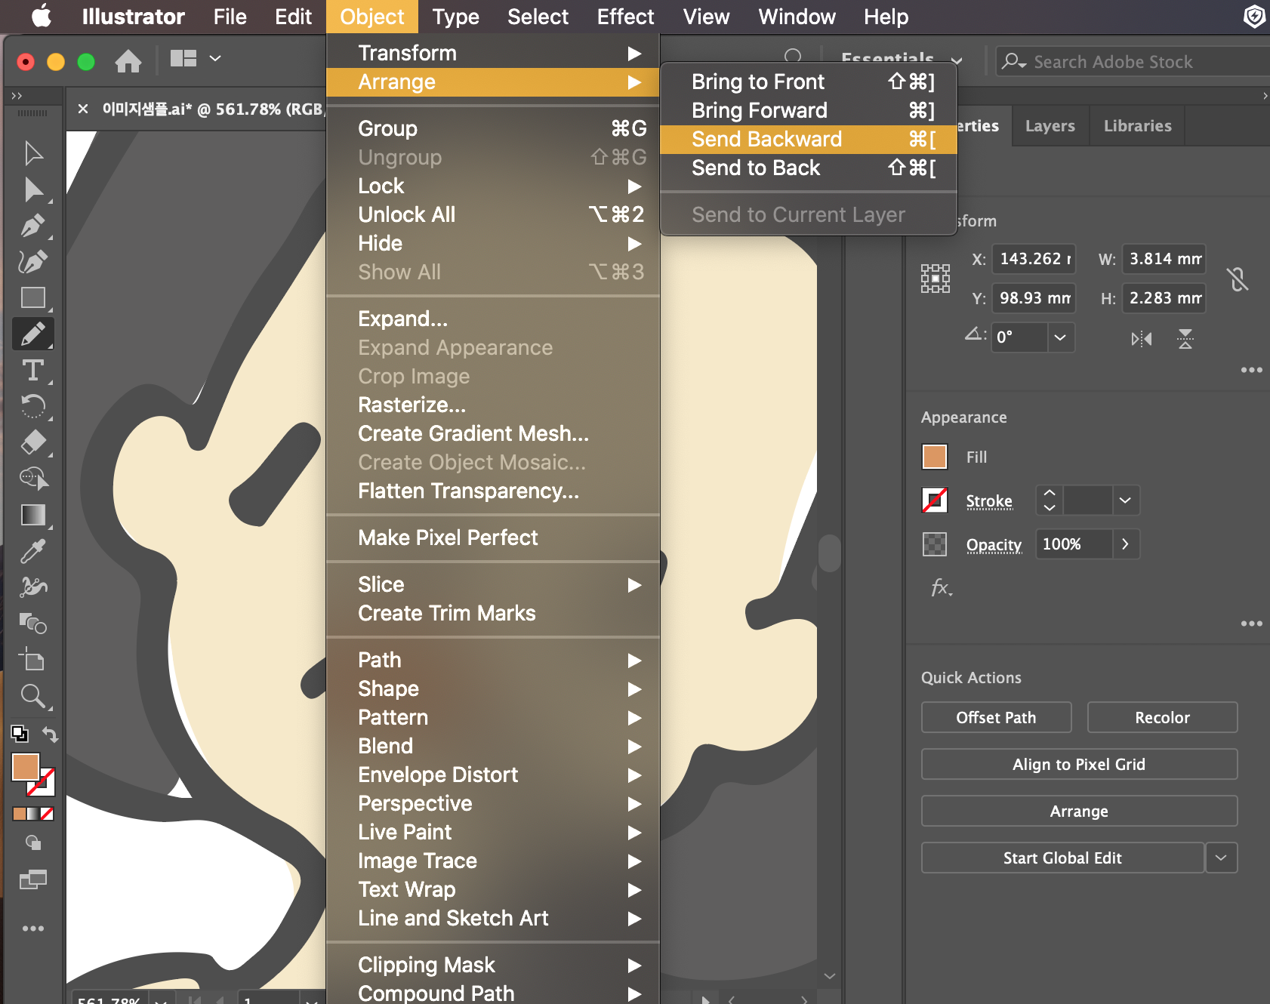Select the Pen tool

(33, 225)
